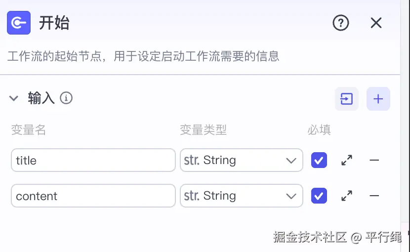Delete the content variable row

pyautogui.click(x=374, y=196)
